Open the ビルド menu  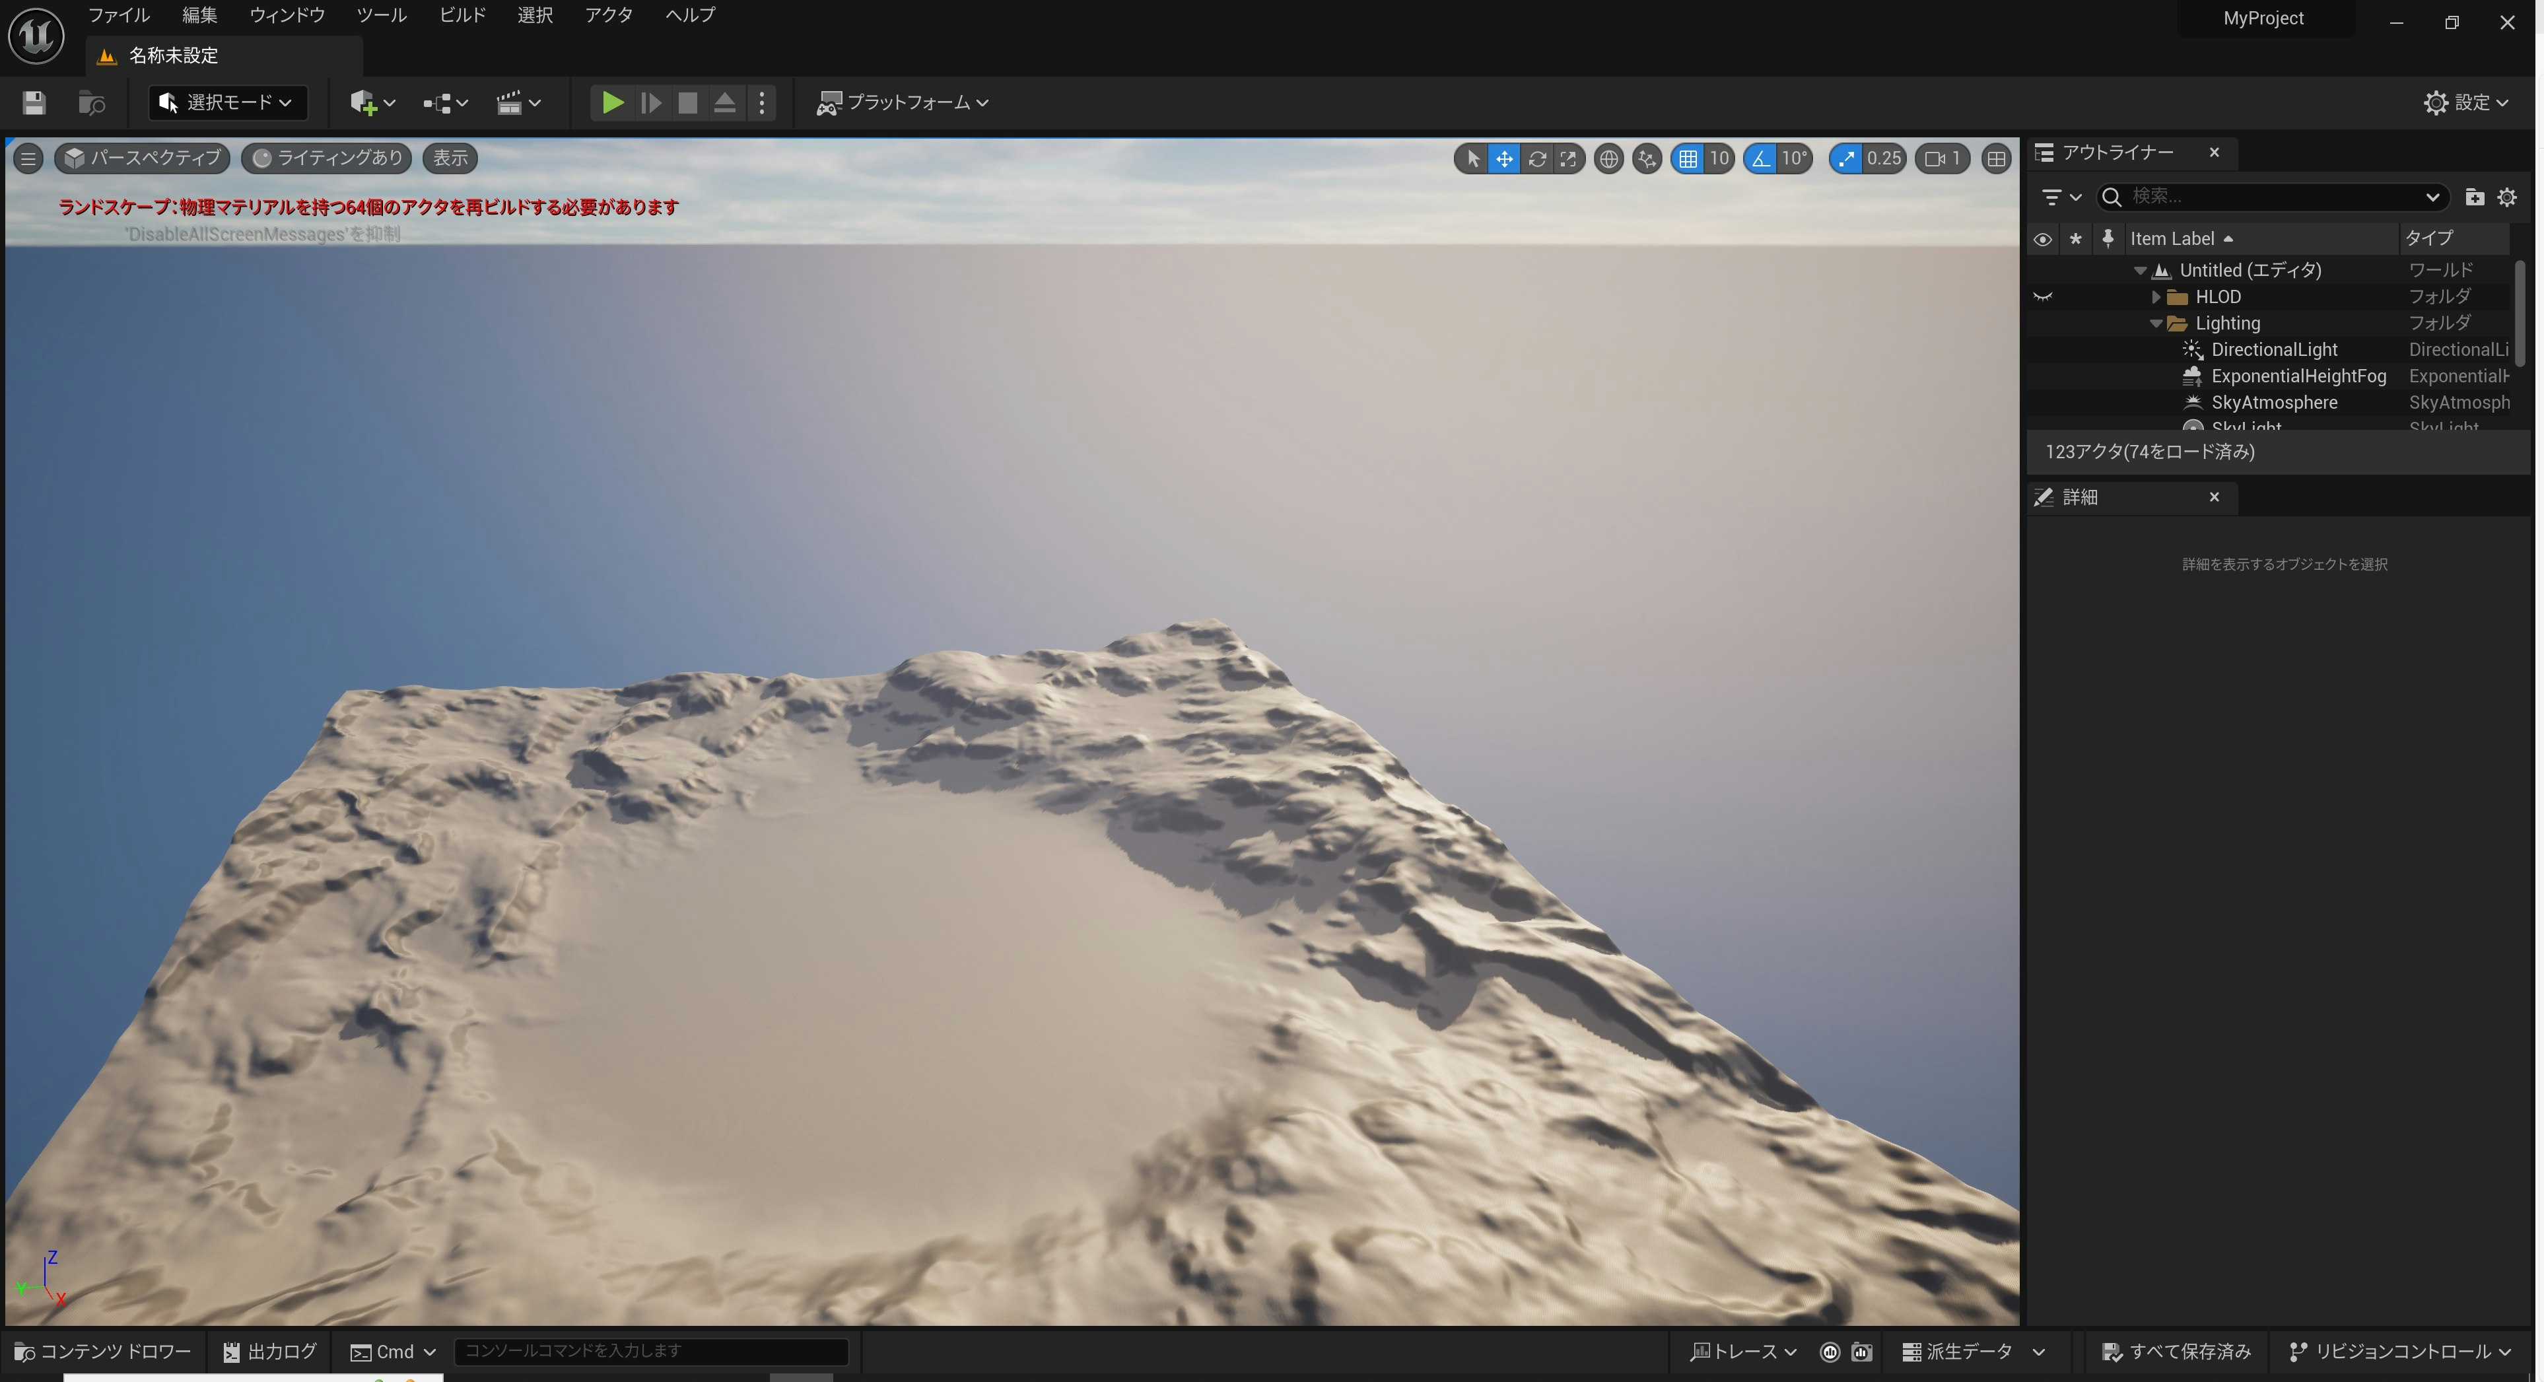pos(462,16)
